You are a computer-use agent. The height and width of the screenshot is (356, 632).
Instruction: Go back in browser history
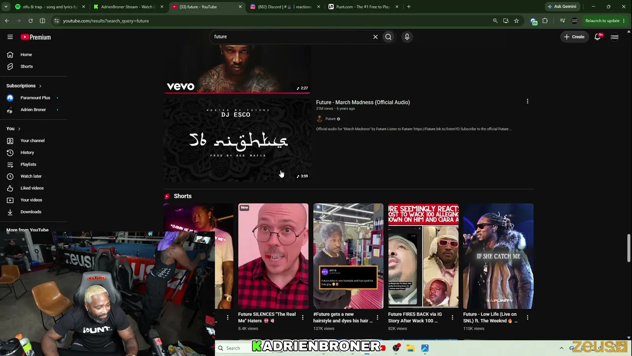coord(7,21)
